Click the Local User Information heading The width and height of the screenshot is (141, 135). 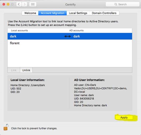click(x=28, y=80)
